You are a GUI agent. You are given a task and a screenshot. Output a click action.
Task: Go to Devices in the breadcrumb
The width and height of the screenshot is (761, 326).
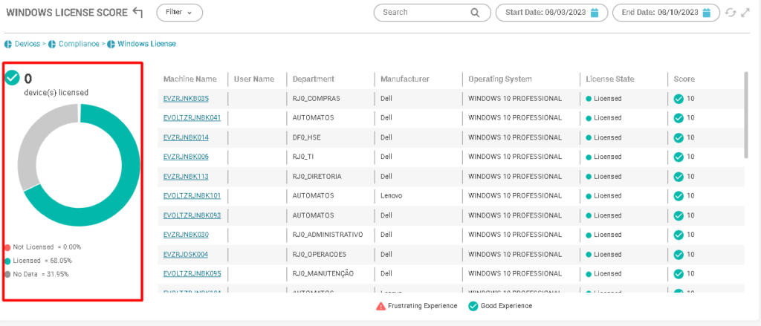[27, 44]
